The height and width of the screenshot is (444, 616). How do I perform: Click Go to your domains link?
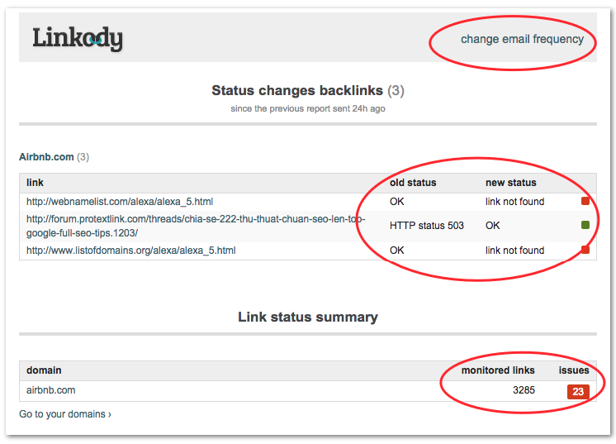[x=65, y=414]
